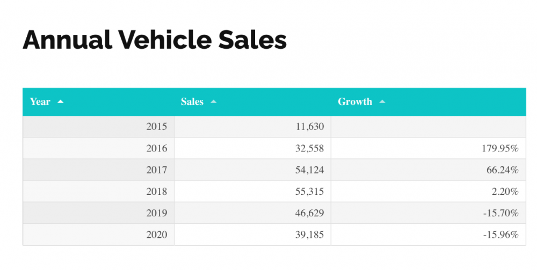537x270 pixels.
Task: Click the -15.70% growth value
Action: coord(501,213)
